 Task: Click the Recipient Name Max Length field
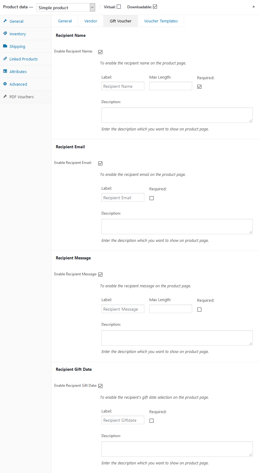(170, 86)
